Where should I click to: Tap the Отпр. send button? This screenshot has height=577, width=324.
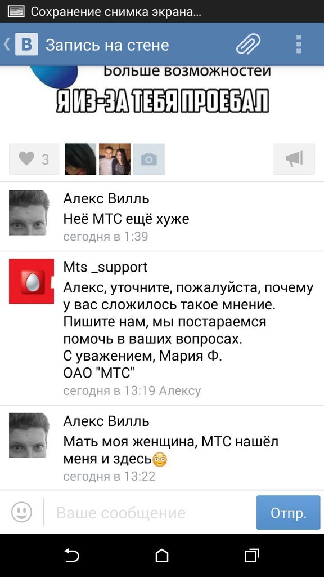click(x=289, y=513)
